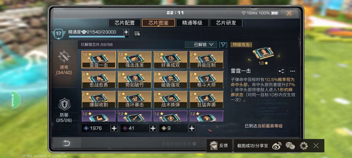This screenshot has width=352, height=158.
Task: Add more blue currency 1976
Action: tap(114, 128)
